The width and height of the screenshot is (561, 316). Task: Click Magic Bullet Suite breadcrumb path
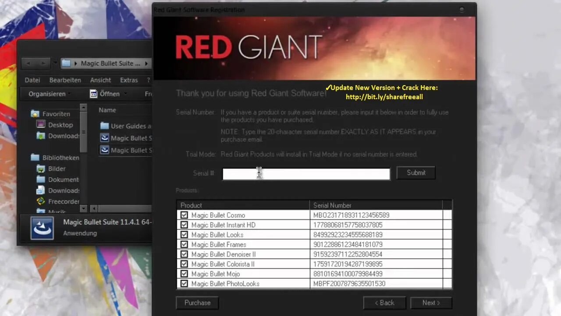click(110, 63)
